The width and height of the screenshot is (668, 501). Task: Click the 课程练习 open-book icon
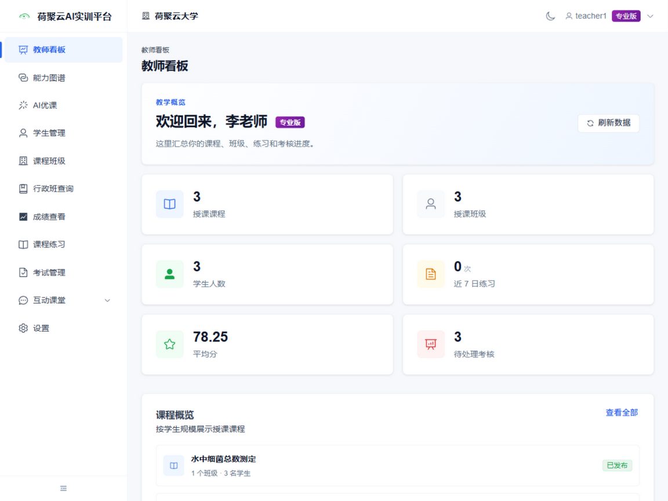(23, 245)
